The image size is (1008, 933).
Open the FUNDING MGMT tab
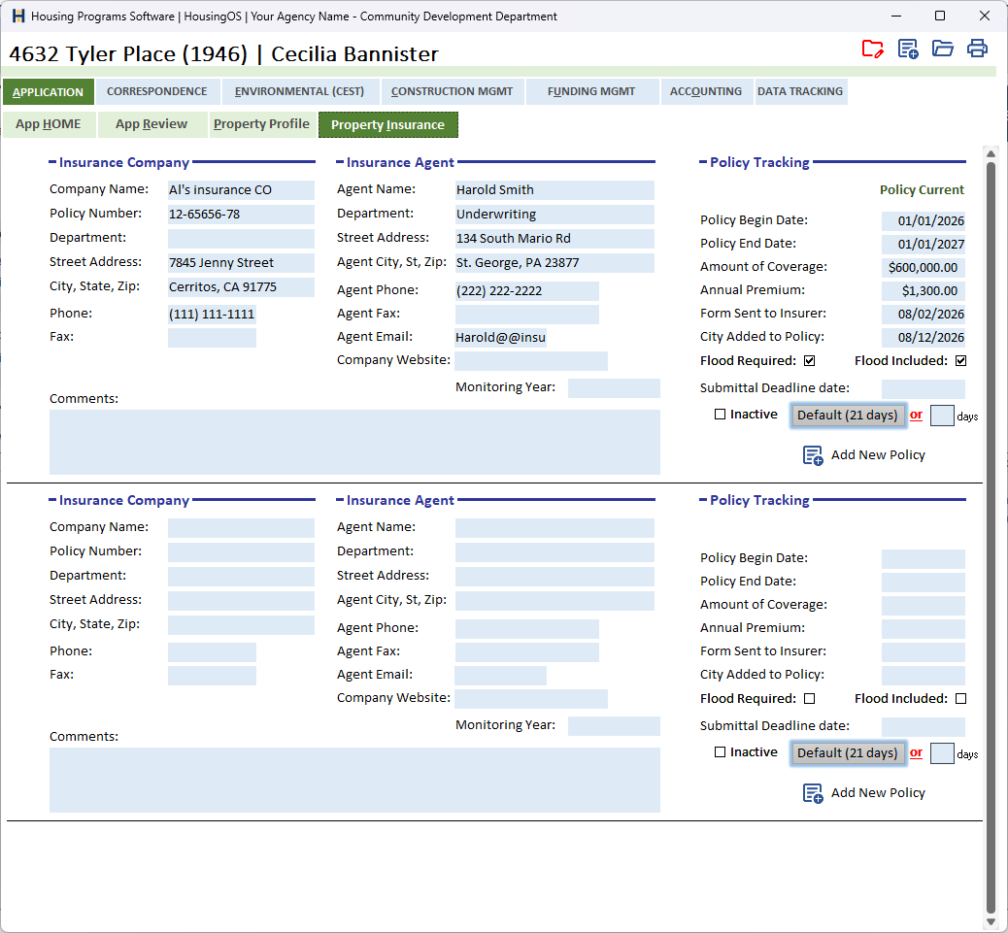point(591,92)
